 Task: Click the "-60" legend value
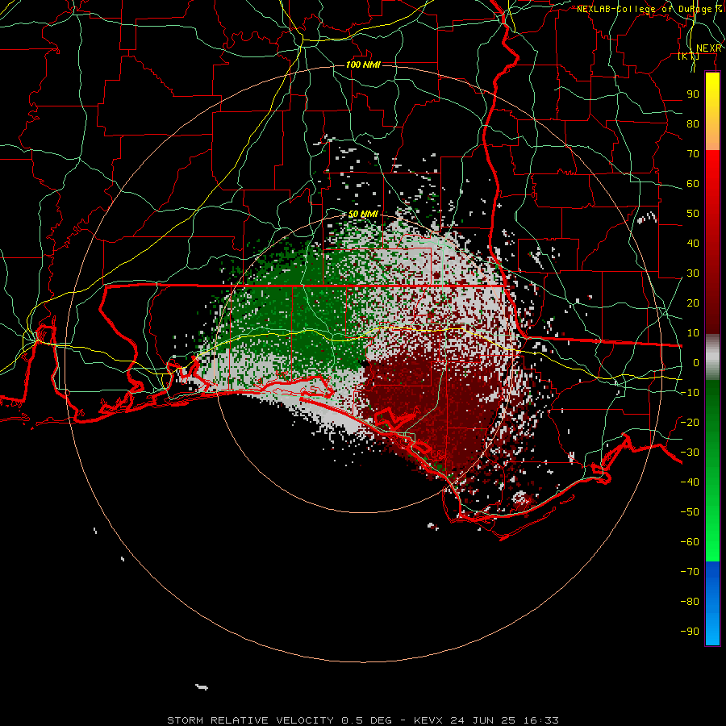(x=690, y=542)
